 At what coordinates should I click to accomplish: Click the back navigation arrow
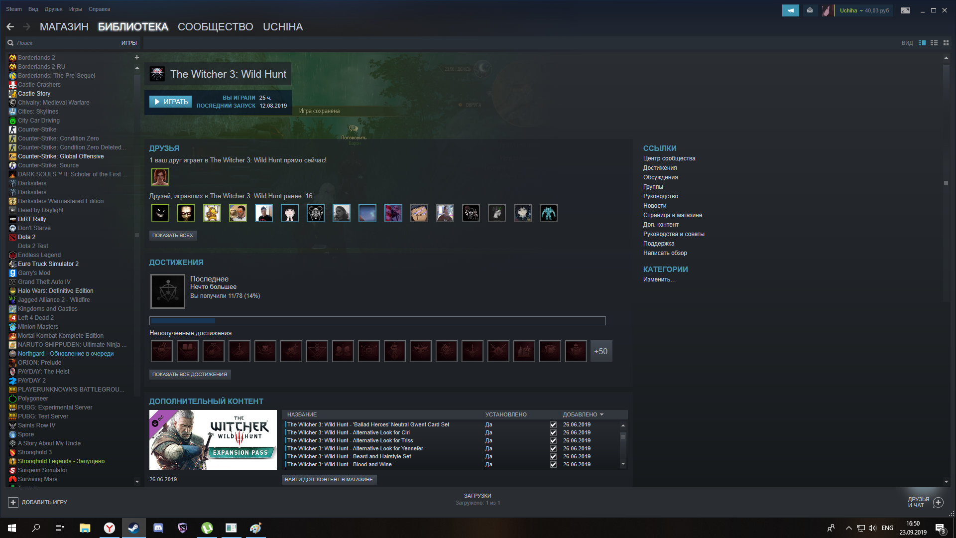coord(10,27)
